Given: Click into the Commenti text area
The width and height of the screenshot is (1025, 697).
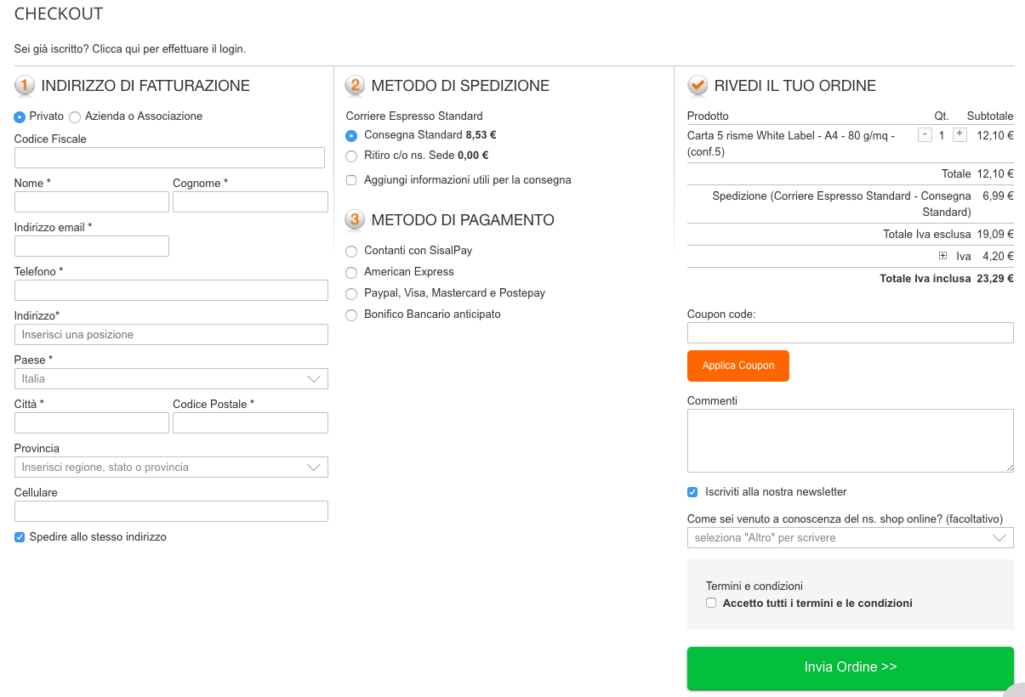Looking at the screenshot, I should coord(851,440).
